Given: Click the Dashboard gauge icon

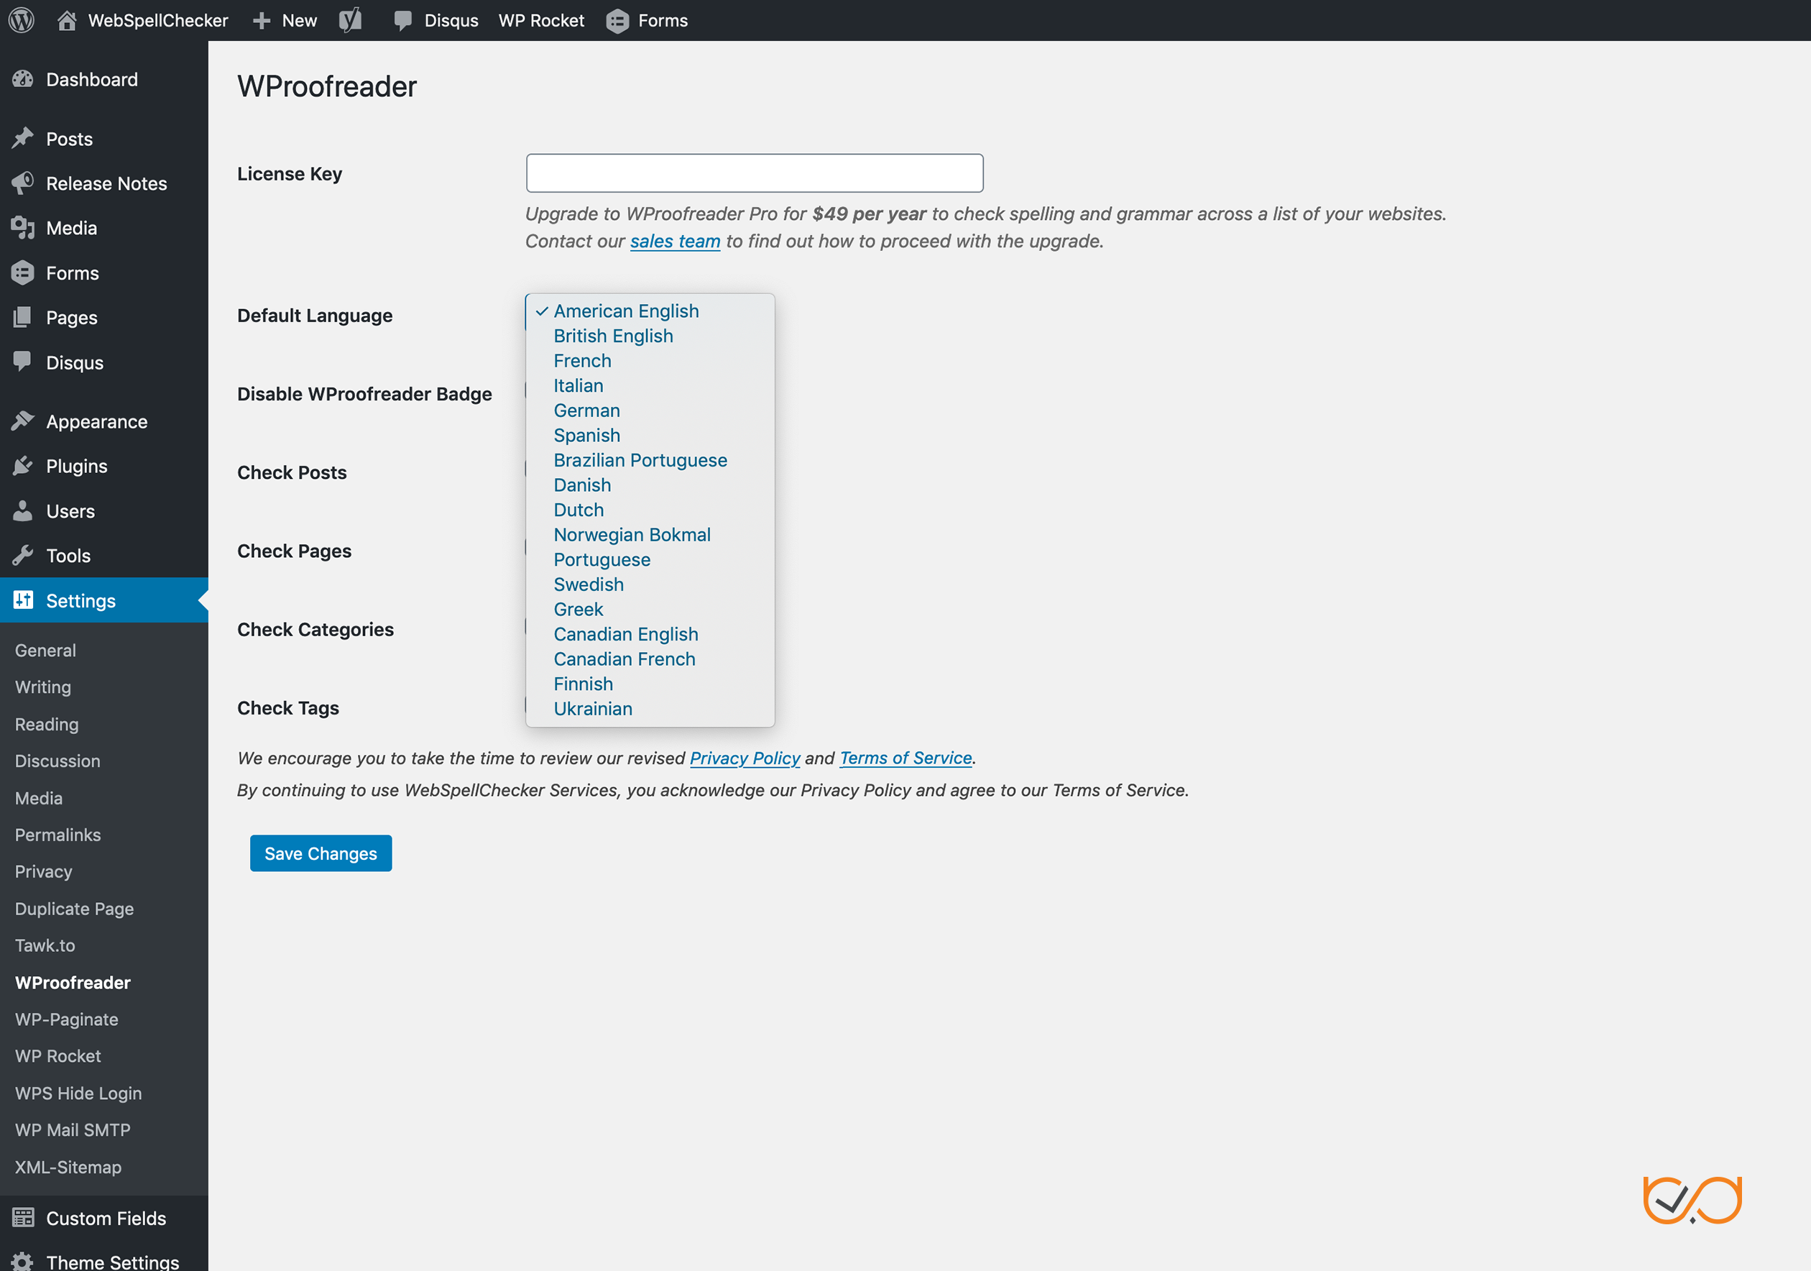Looking at the screenshot, I should (x=23, y=79).
